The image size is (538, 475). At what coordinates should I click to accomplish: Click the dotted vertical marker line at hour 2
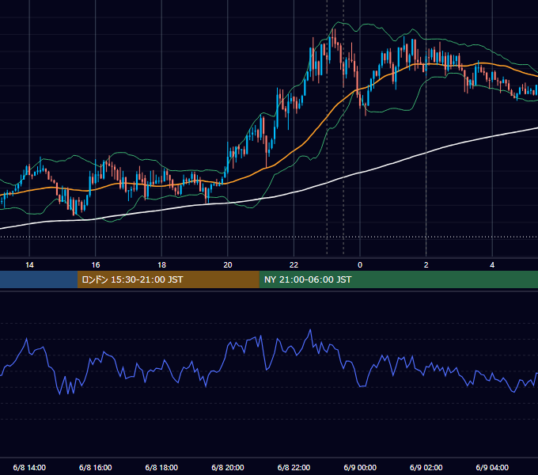[x=426, y=129]
